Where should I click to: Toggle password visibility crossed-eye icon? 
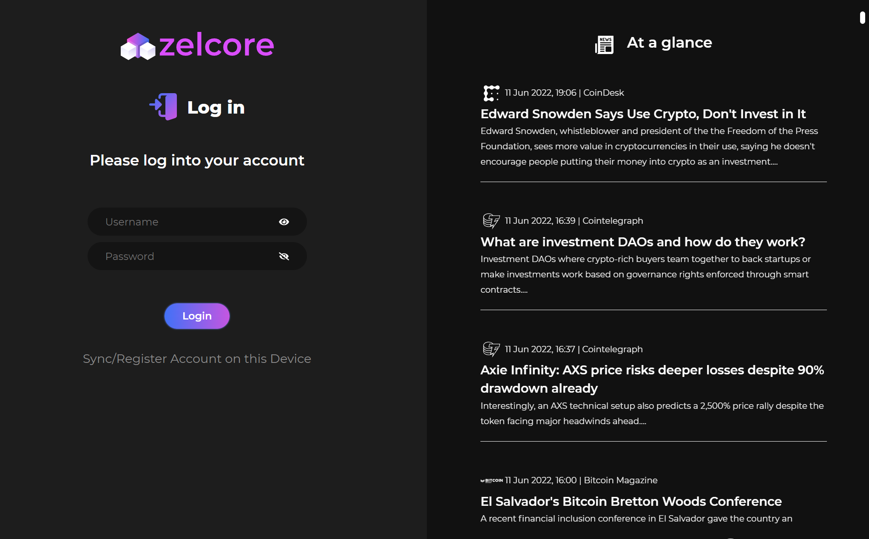click(x=284, y=256)
